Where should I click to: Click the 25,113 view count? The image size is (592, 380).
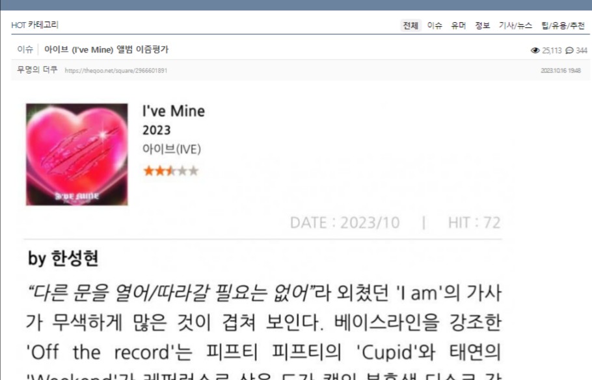click(x=552, y=51)
